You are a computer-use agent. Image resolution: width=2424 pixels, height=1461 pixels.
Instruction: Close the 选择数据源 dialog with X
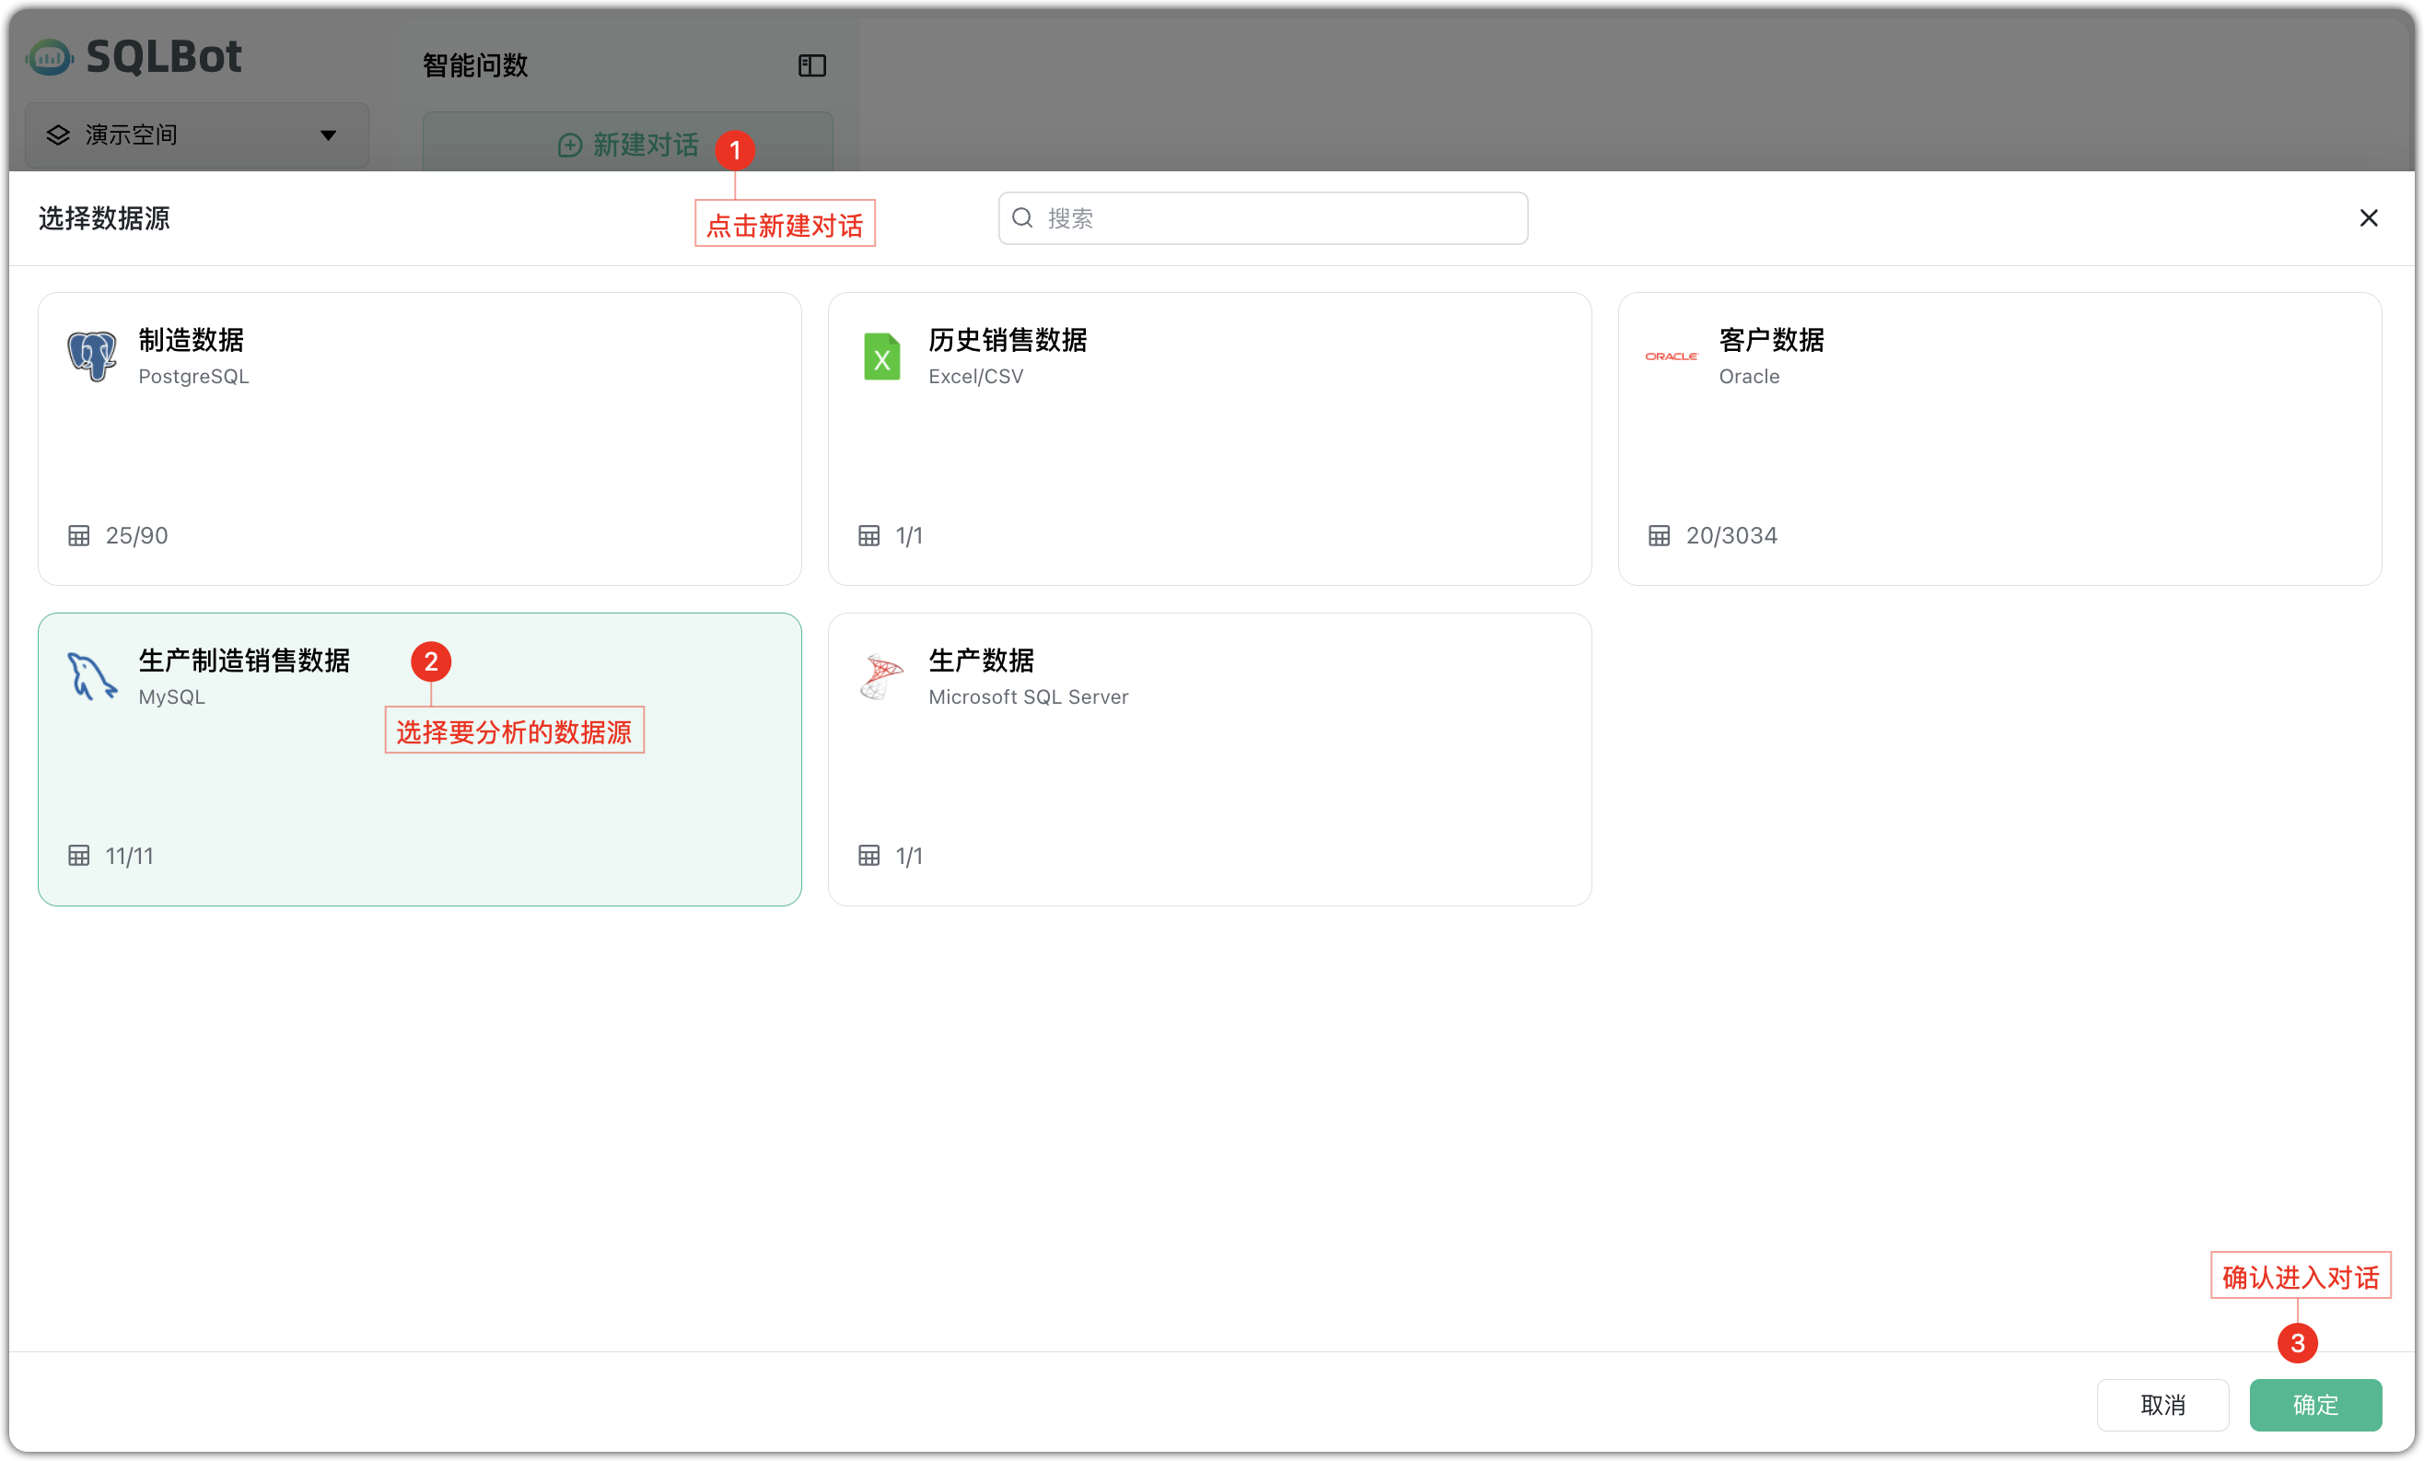(x=2369, y=217)
